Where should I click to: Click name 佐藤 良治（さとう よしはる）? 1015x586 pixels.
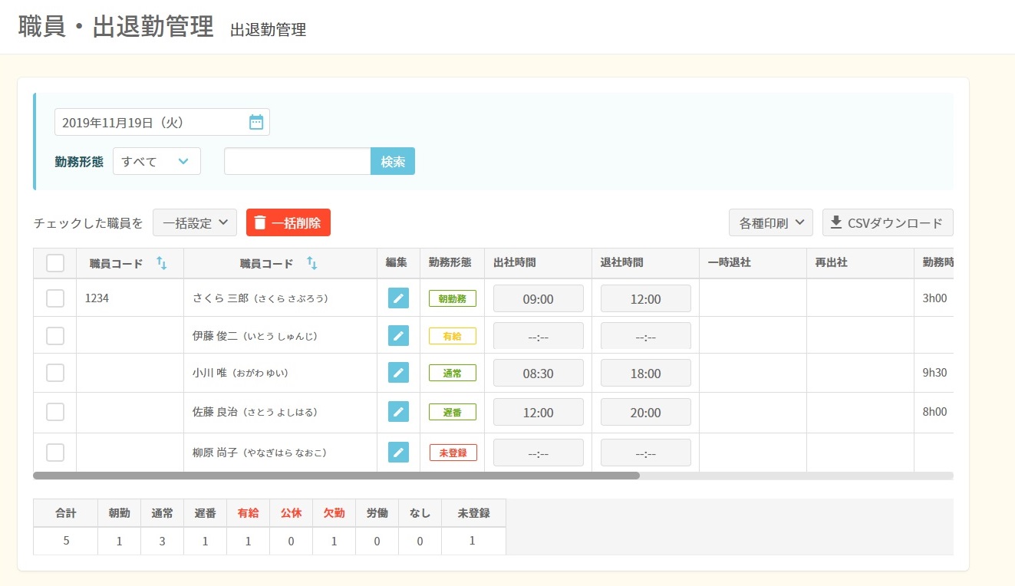(255, 412)
